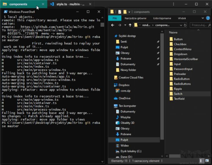
Task: Open the Widok ribbon tab
Action: [x=182, y=18]
